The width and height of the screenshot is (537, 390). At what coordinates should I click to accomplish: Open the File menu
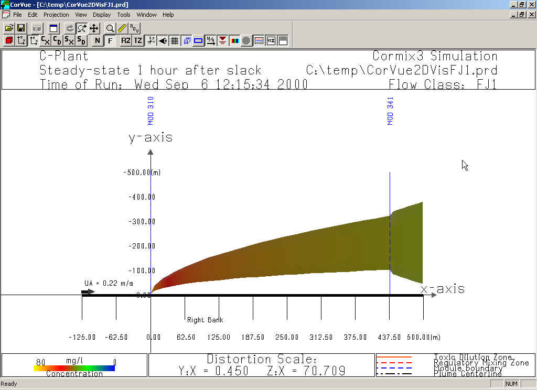(x=17, y=15)
